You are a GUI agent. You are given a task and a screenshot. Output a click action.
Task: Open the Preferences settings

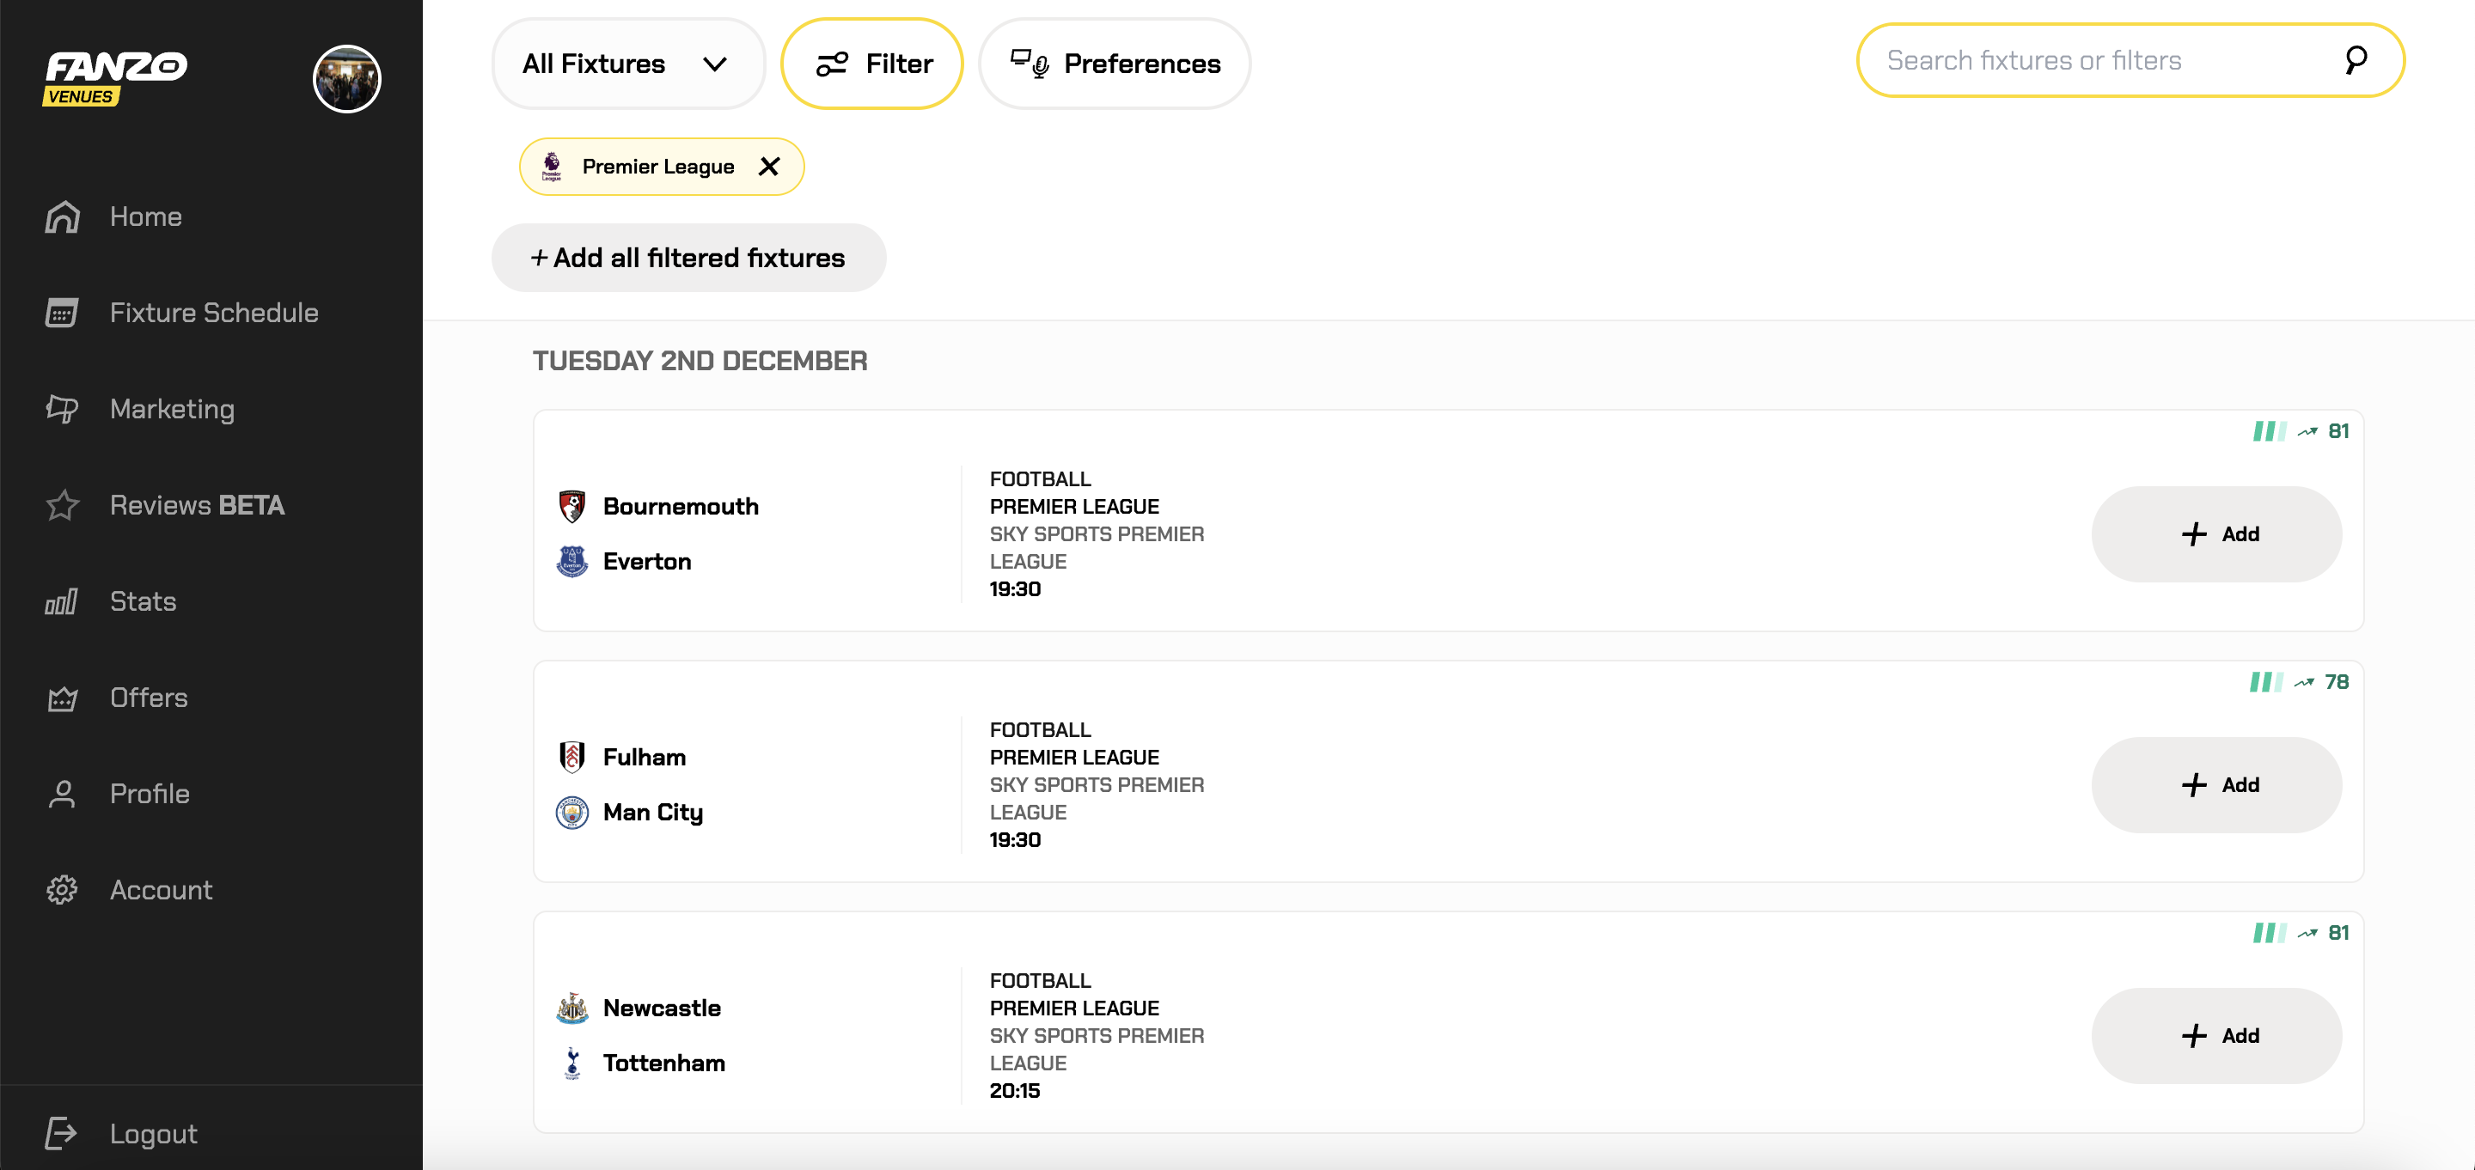coord(1115,64)
